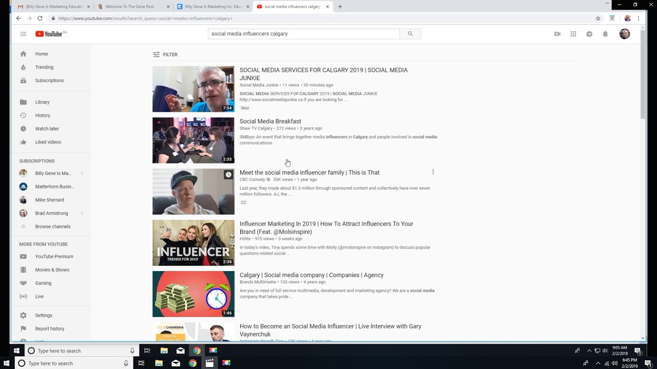Switch to the Gmail Billy Gene tab
The image size is (657, 369).
53,7
